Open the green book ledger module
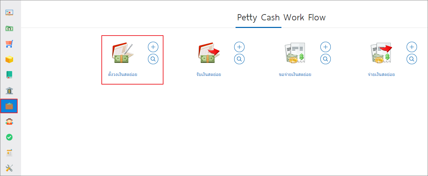 (x=9, y=75)
